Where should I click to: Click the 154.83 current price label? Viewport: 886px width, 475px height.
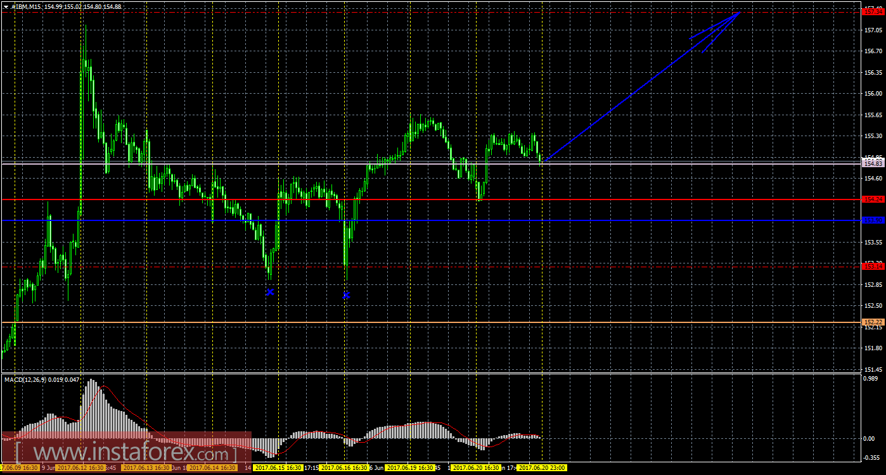tap(873, 163)
